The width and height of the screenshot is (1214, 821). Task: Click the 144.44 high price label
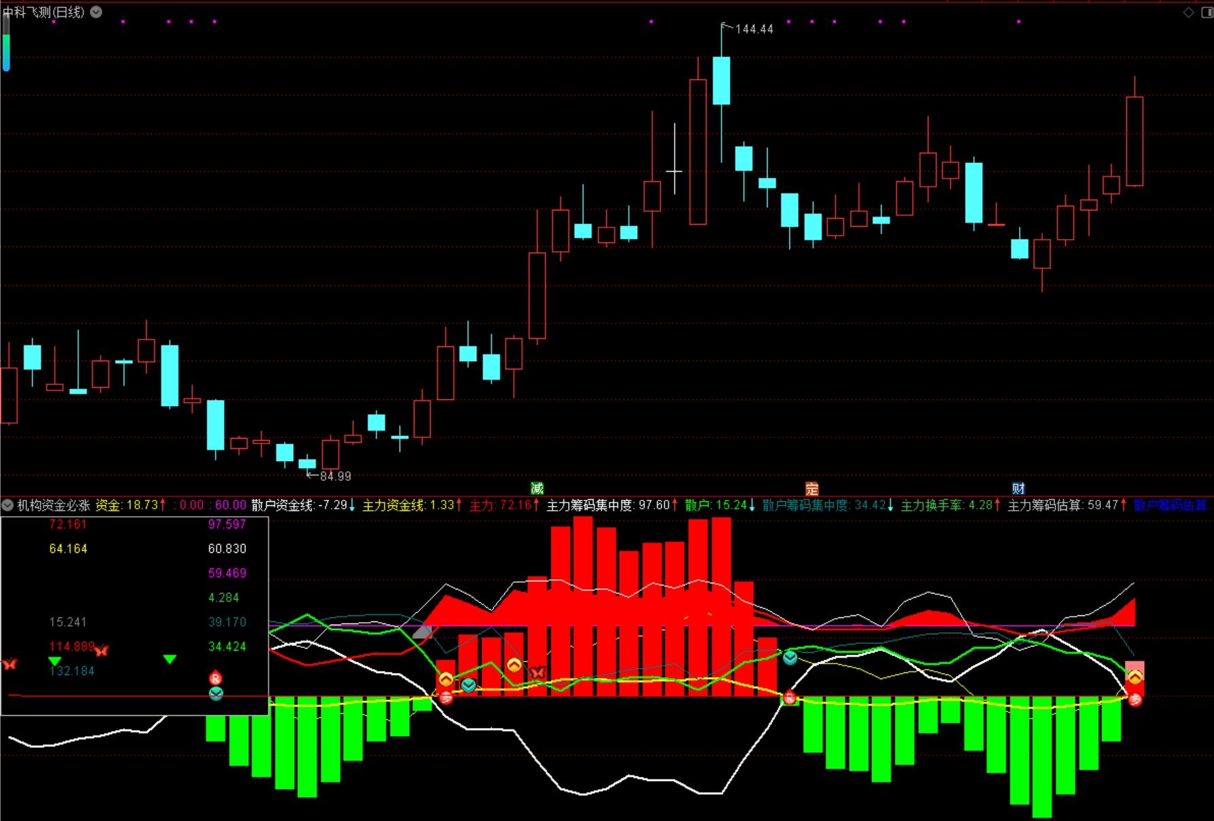[754, 29]
